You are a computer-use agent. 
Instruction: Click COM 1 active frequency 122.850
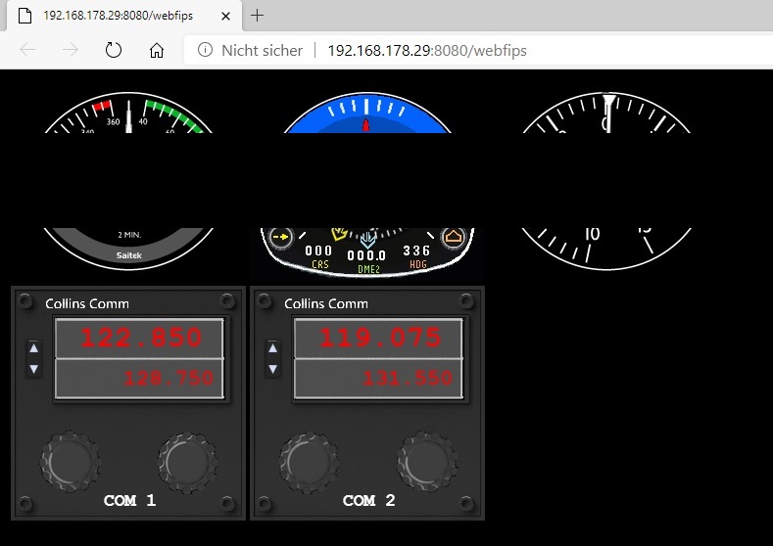point(141,338)
